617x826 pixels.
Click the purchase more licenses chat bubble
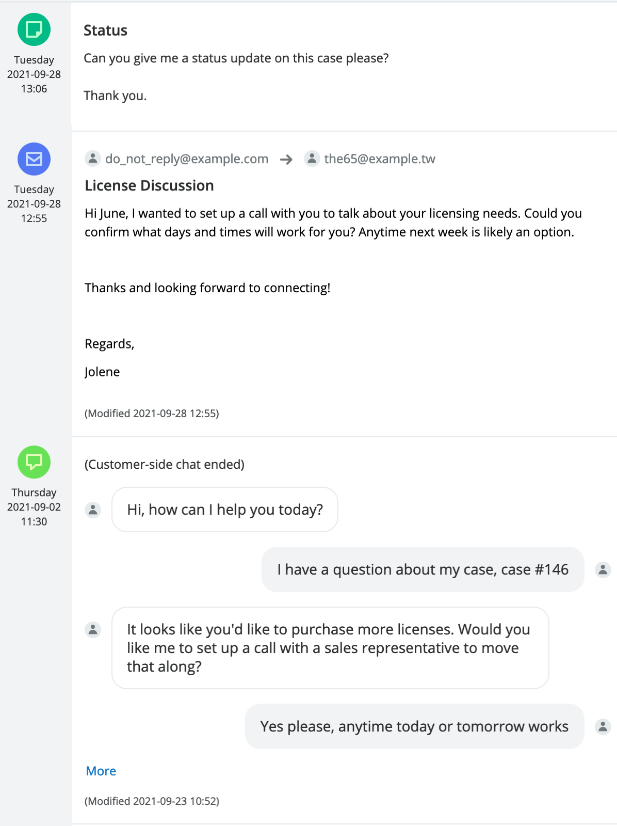pos(330,648)
